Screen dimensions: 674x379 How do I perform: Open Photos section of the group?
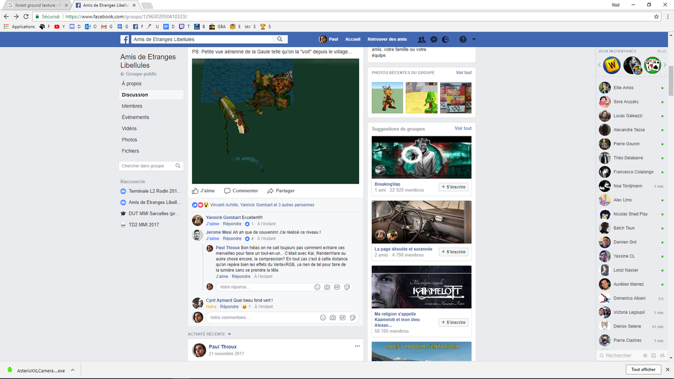[130, 139]
